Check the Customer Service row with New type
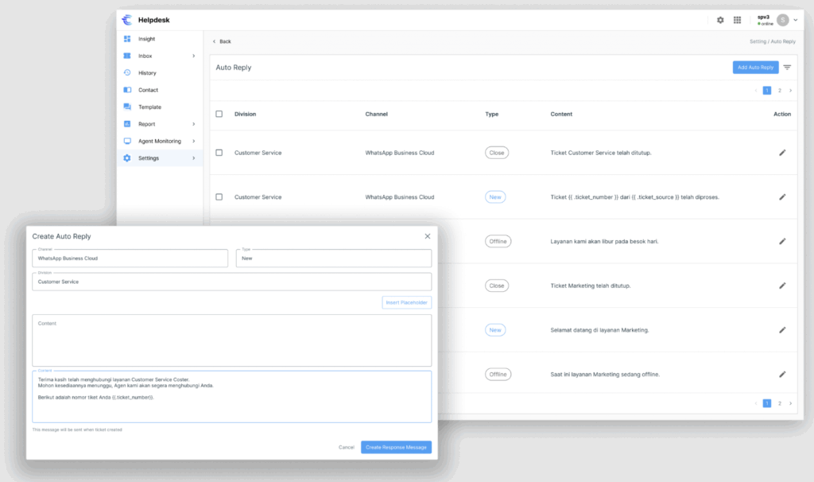The height and width of the screenshot is (482, 814). point(219,197)
